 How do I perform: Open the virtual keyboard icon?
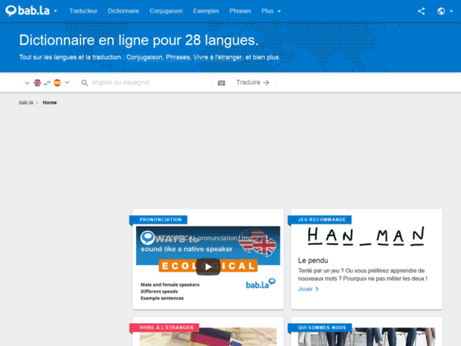click(222, 83)
